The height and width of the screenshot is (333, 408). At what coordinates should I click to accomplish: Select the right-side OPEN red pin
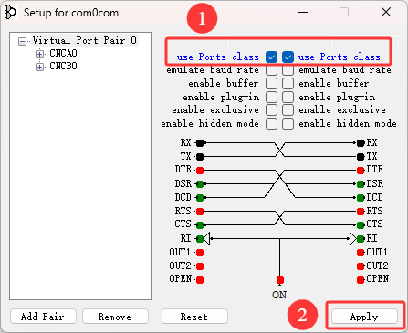pos(361,280)
